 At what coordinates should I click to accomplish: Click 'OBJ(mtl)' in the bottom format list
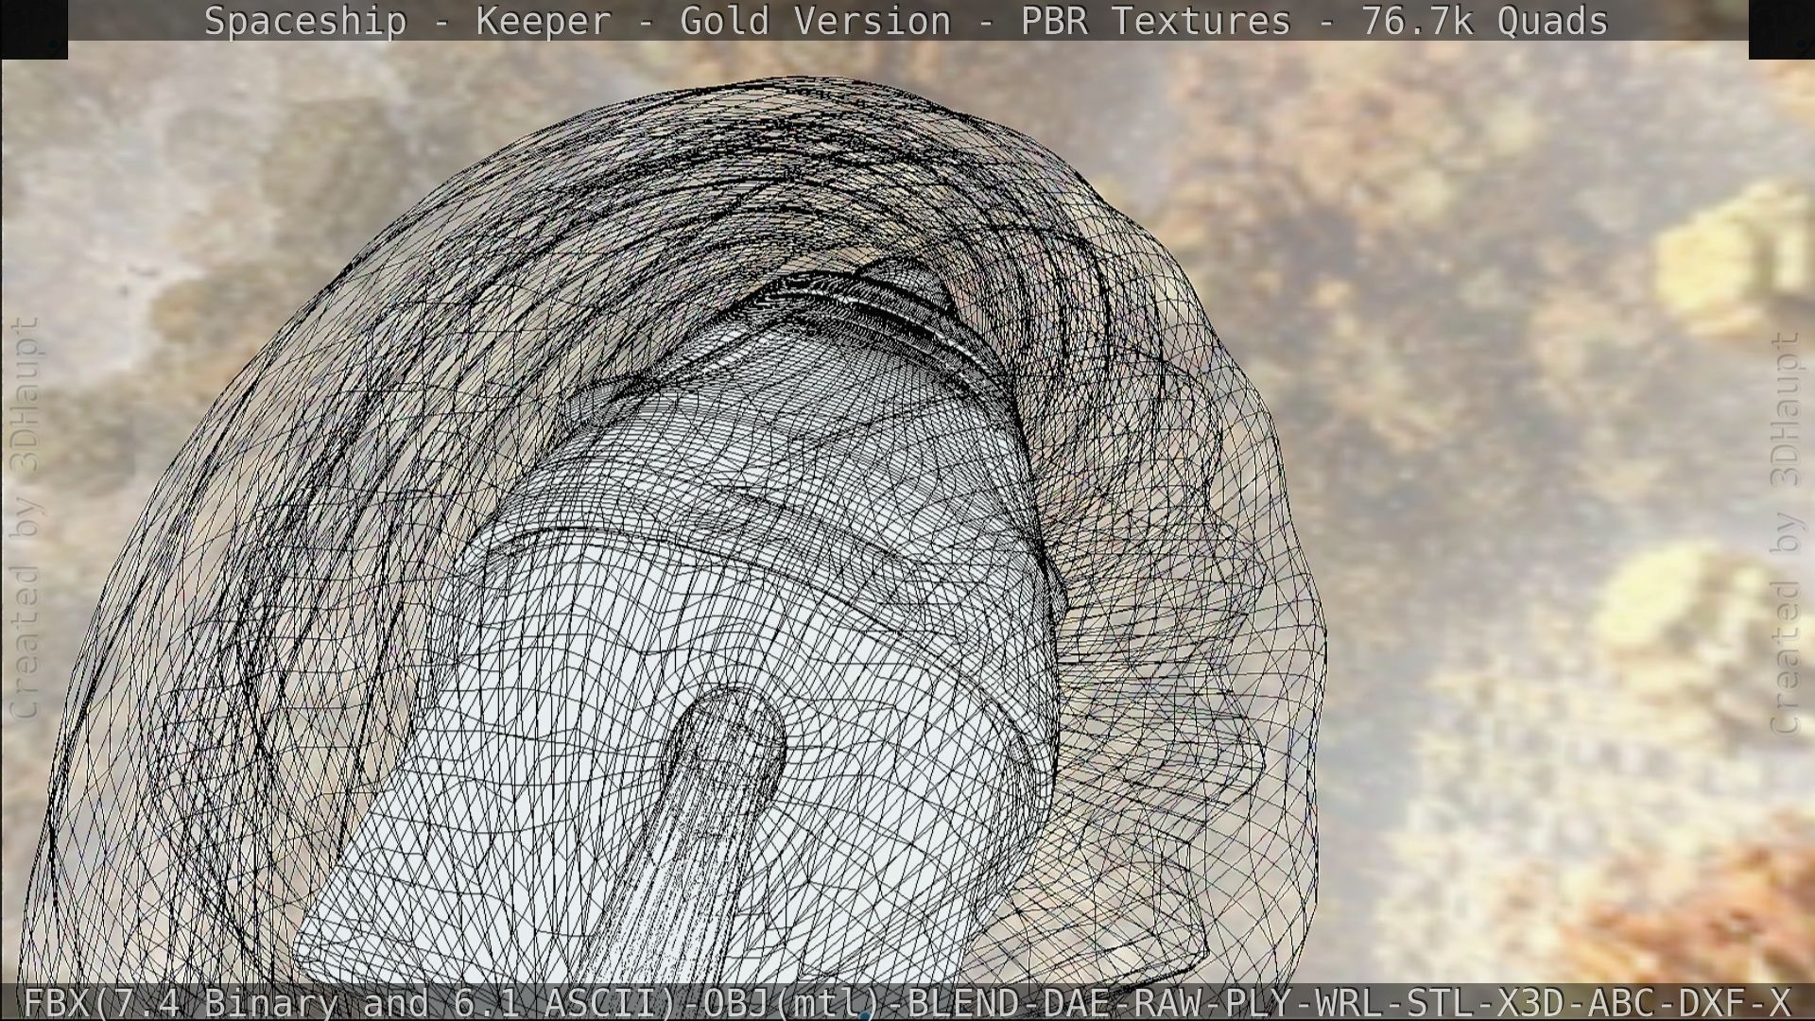point(792,1002)
